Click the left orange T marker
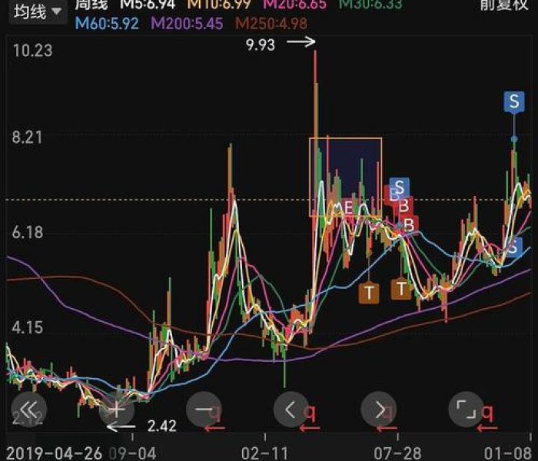The height and width of the screenshot is (461, 538). click(370, 292)
